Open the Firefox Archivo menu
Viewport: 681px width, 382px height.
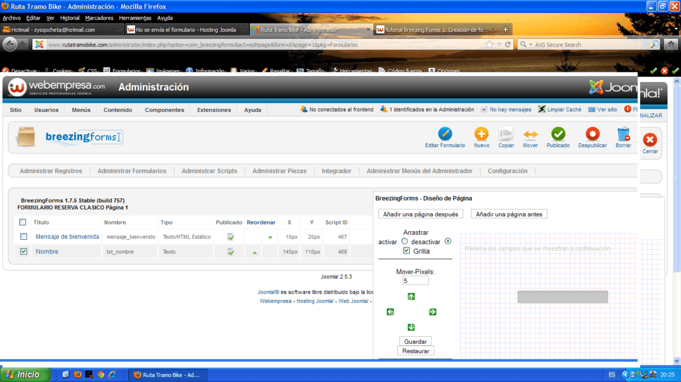[12, 18]
